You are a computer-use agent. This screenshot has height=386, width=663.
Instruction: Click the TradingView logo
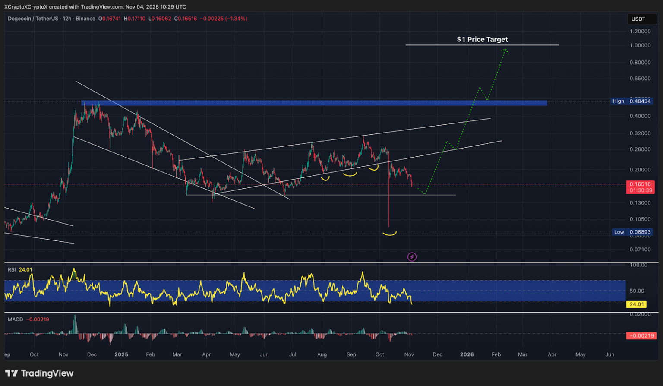tap(39, 373)
